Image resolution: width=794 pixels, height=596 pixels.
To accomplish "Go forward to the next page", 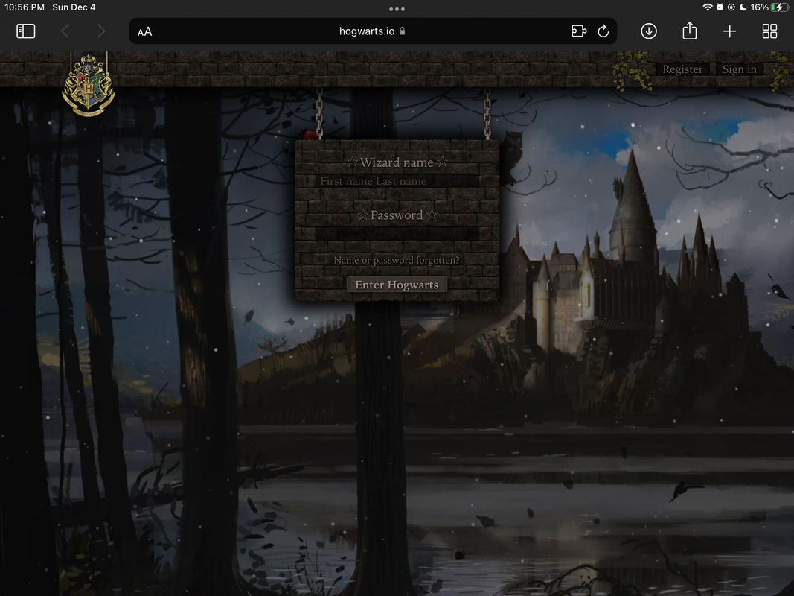I will tap(101, 31).
